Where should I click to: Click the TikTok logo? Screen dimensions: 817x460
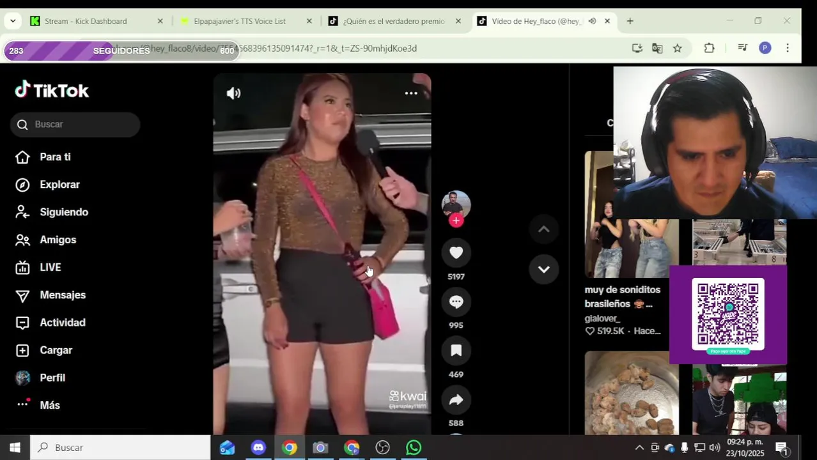coord(52,90)
